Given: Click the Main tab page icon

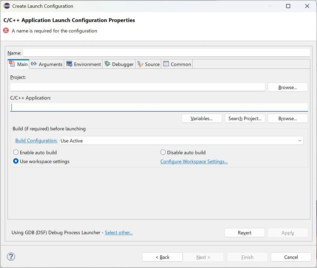Looking at the screenshot, I should click(12, 64).
